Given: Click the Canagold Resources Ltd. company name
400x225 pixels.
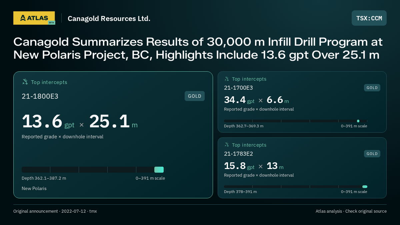Looking at the screenshot, I should tap(109, 18).
